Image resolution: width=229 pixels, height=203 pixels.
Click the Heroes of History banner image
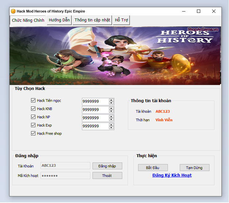(x=115, y=56)
